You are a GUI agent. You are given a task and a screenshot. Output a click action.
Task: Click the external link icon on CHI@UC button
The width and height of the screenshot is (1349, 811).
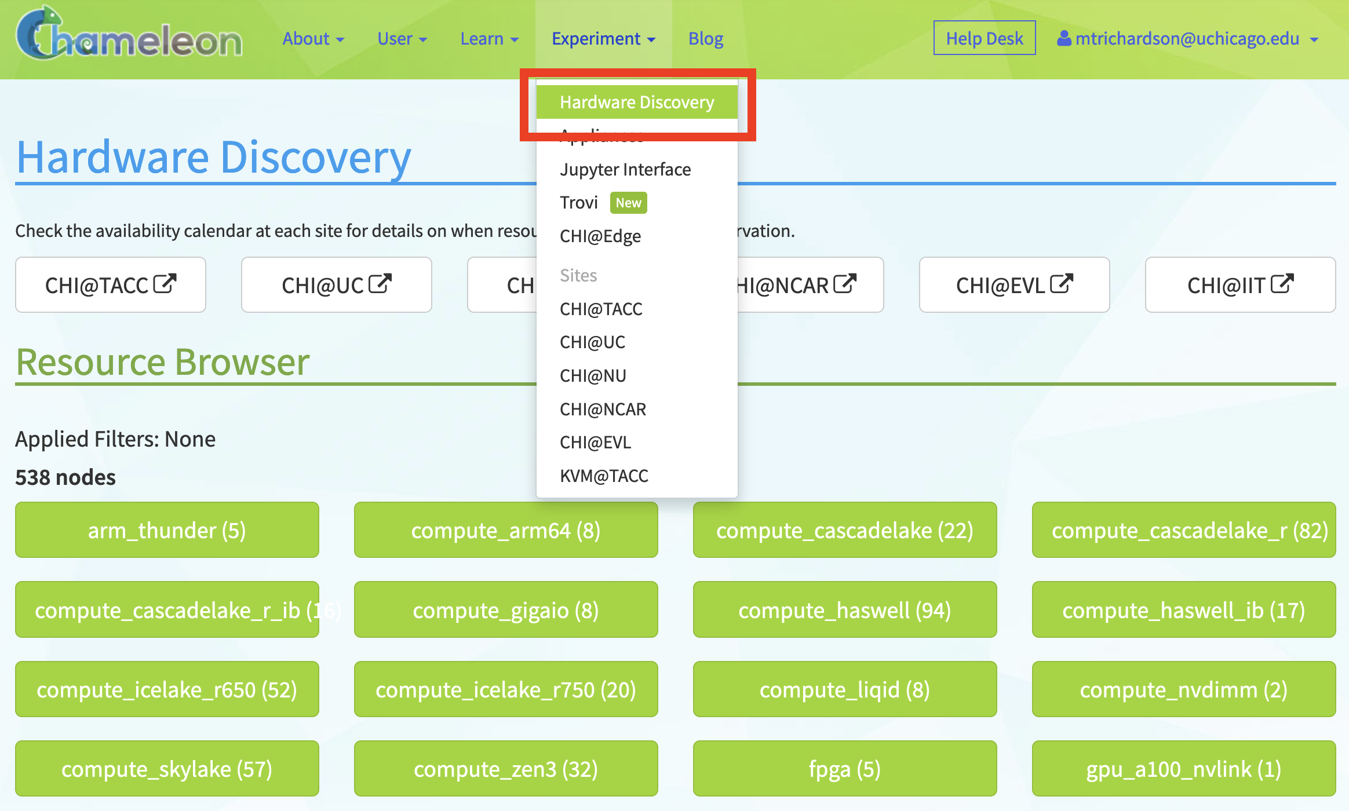(x=380, y=284)
